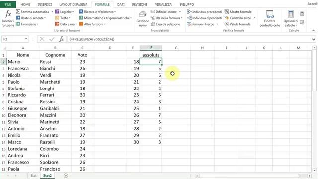318x179 pixels.
Task: Expand Definisci nome dropdown arrow
Action: (x=180, y=12)
